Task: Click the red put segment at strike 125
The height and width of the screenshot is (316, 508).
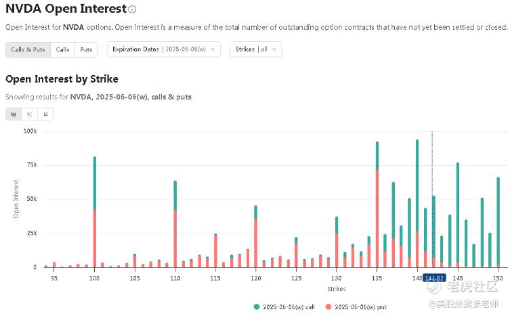Action: [296, 256]
